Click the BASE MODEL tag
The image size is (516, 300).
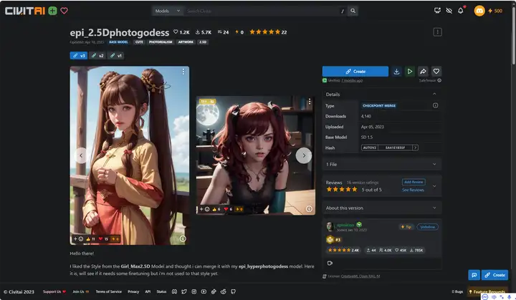pyautogui.click(x=118, y=42)
